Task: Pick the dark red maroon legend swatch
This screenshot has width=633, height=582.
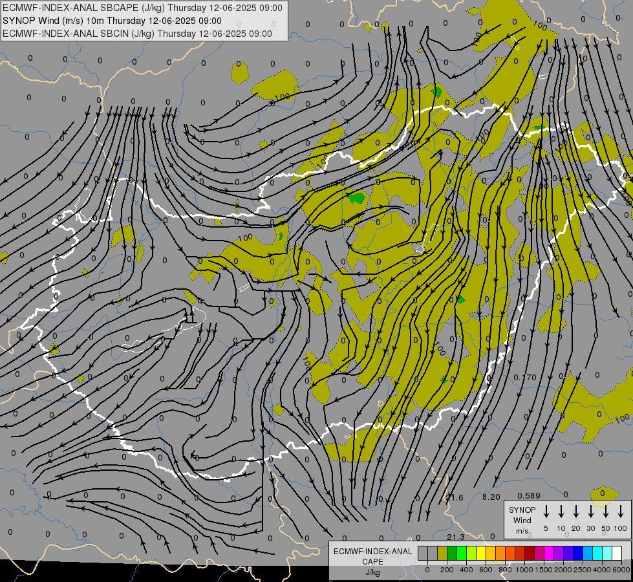Action: point(530,553)
